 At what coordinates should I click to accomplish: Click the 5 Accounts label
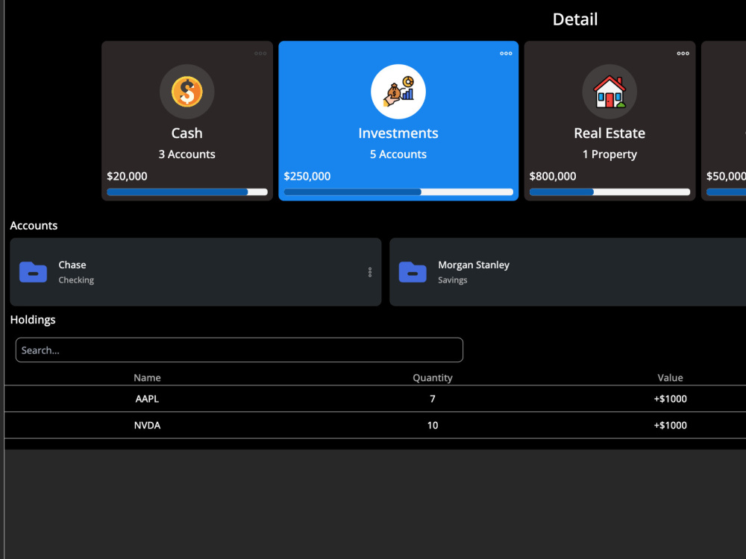[398, 154]
